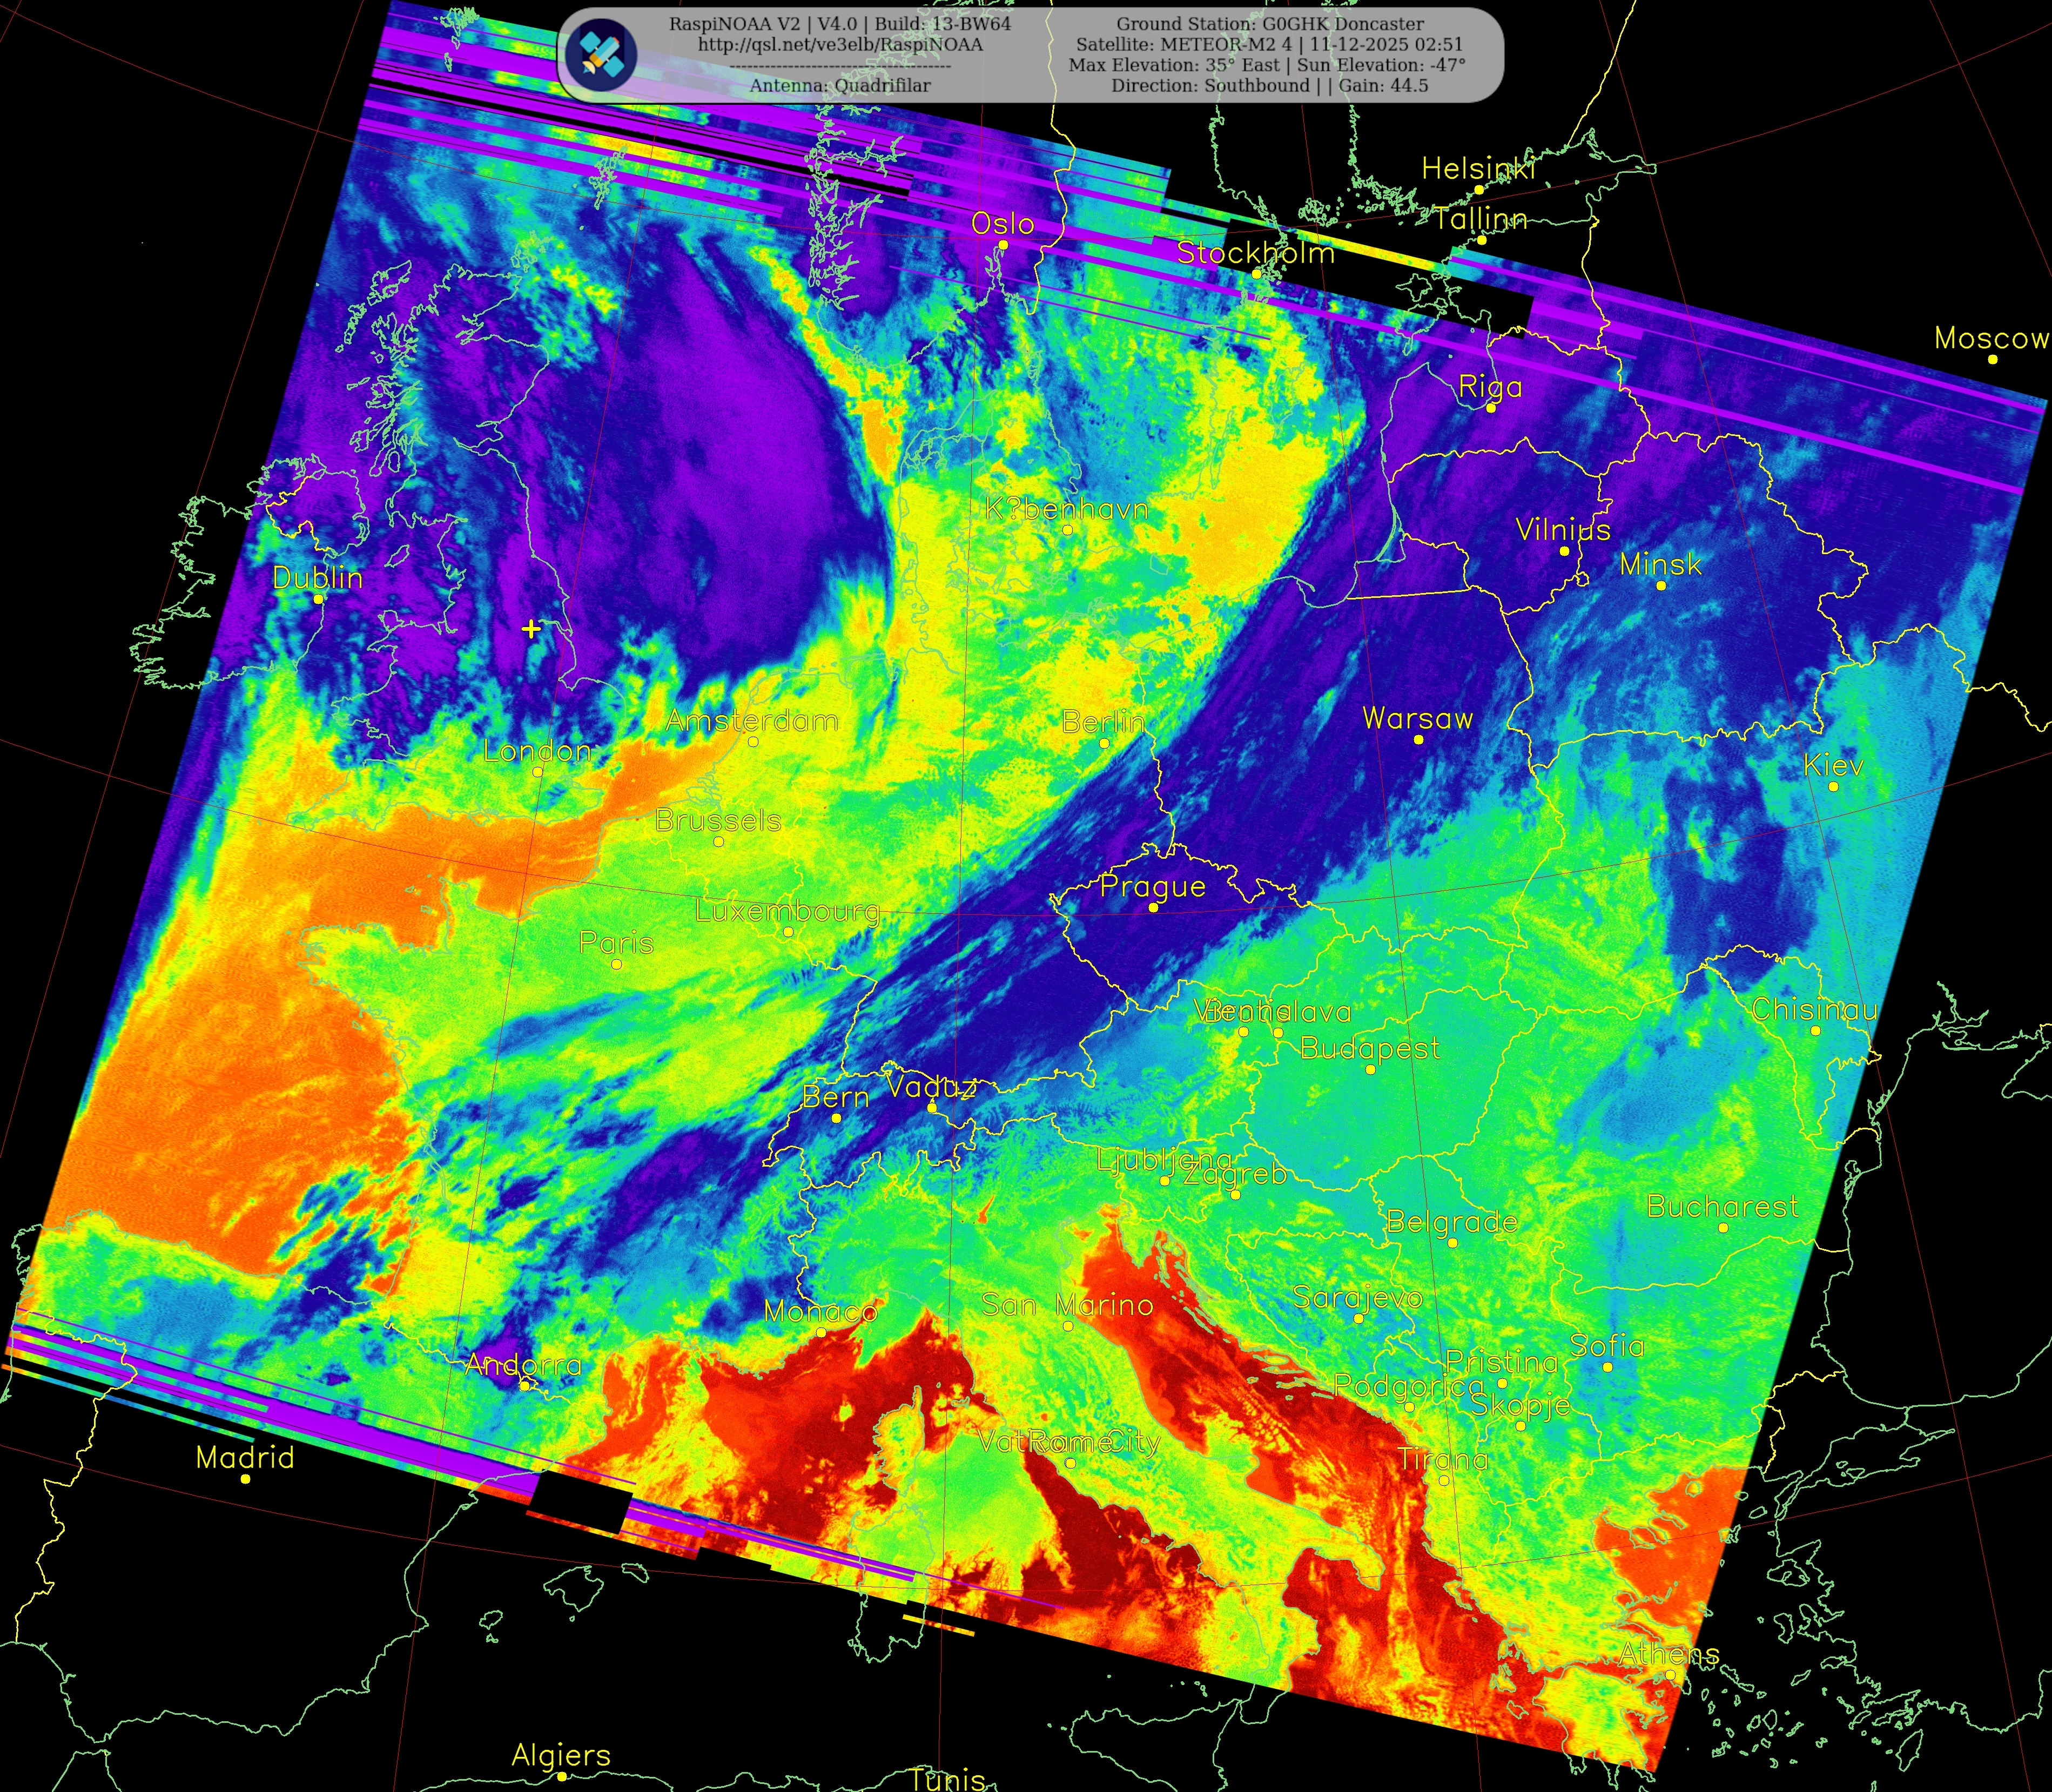Viewport: 2052px width, 1792px height.
Task: Click the Bucharest city label
Action: (1722, 1206)
